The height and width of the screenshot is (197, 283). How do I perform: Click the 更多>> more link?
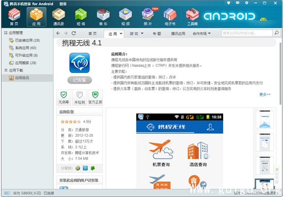pyautogui.click(x=265, y=94)
